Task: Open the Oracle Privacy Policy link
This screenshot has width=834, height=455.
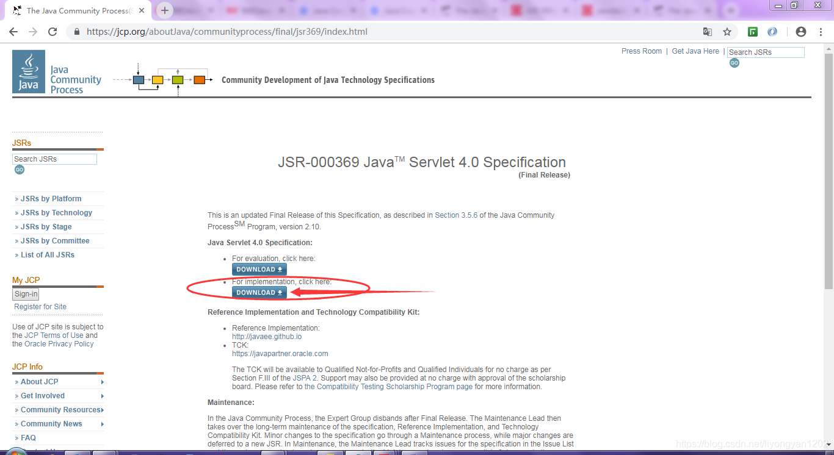Action: tap(59, 344)
